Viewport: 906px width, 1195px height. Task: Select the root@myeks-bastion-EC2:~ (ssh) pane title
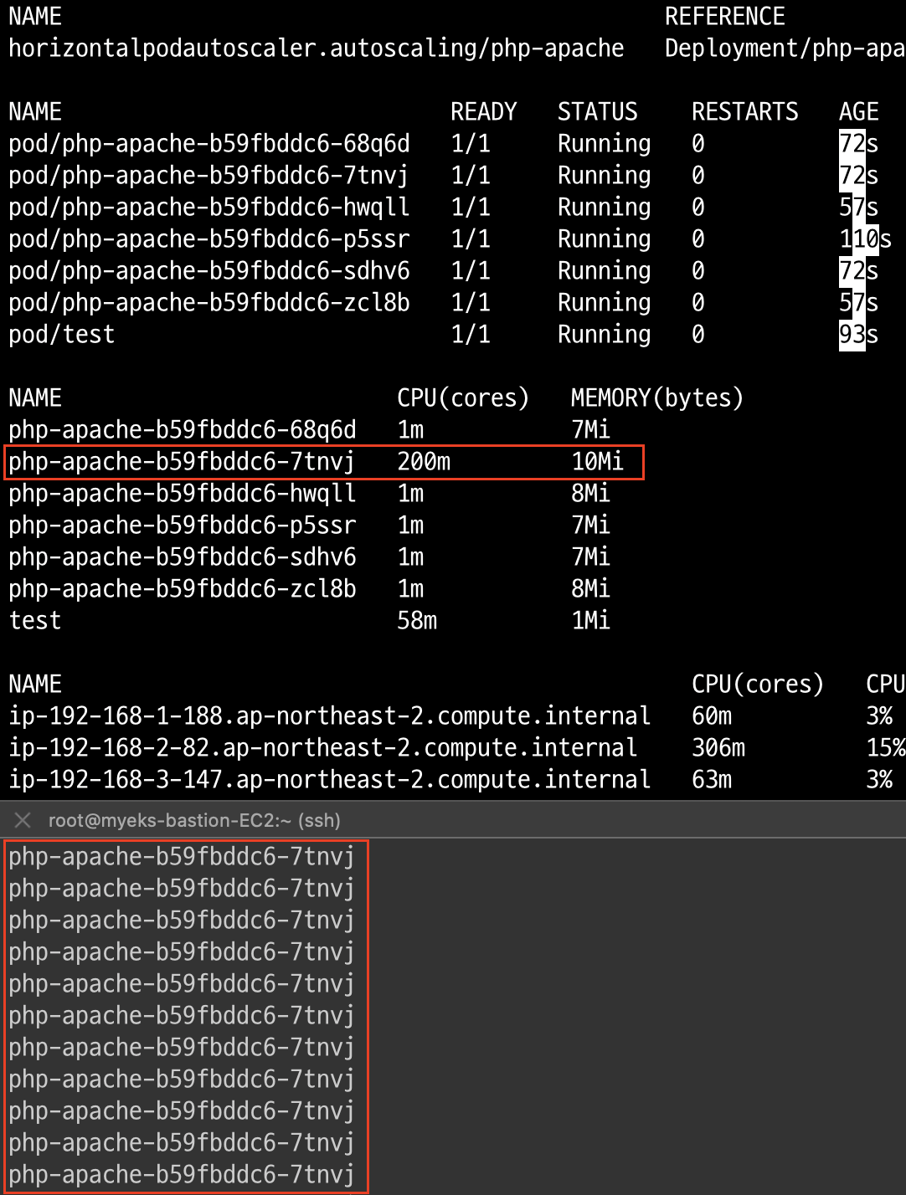[194, 820]
